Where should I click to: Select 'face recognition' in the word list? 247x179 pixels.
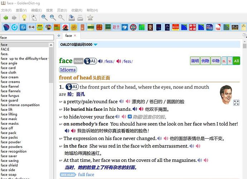14,151
